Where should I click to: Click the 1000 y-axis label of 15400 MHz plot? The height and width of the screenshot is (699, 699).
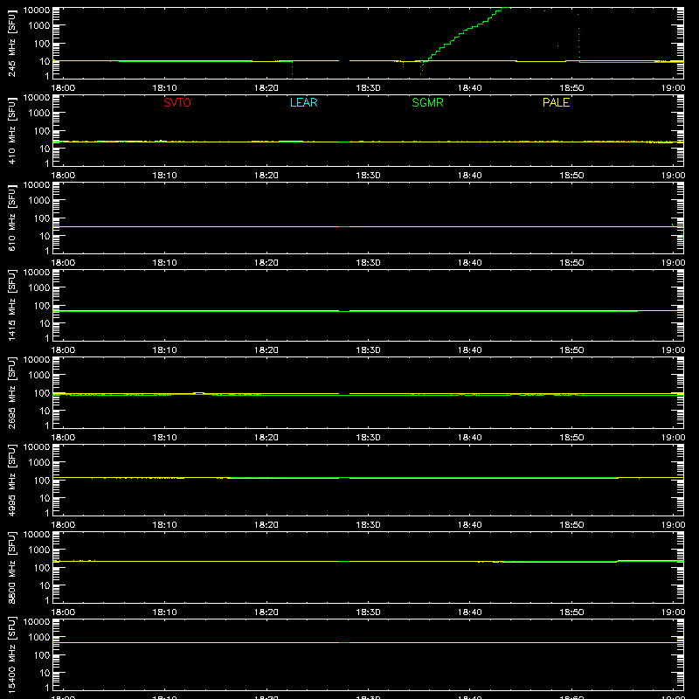click(39, 637)
